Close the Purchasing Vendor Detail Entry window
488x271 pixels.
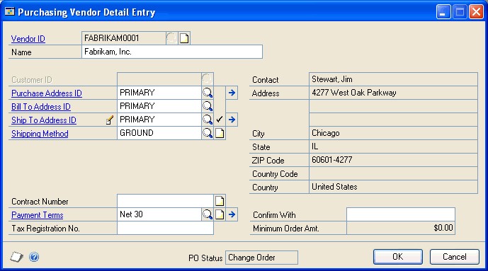pos(476,12)
